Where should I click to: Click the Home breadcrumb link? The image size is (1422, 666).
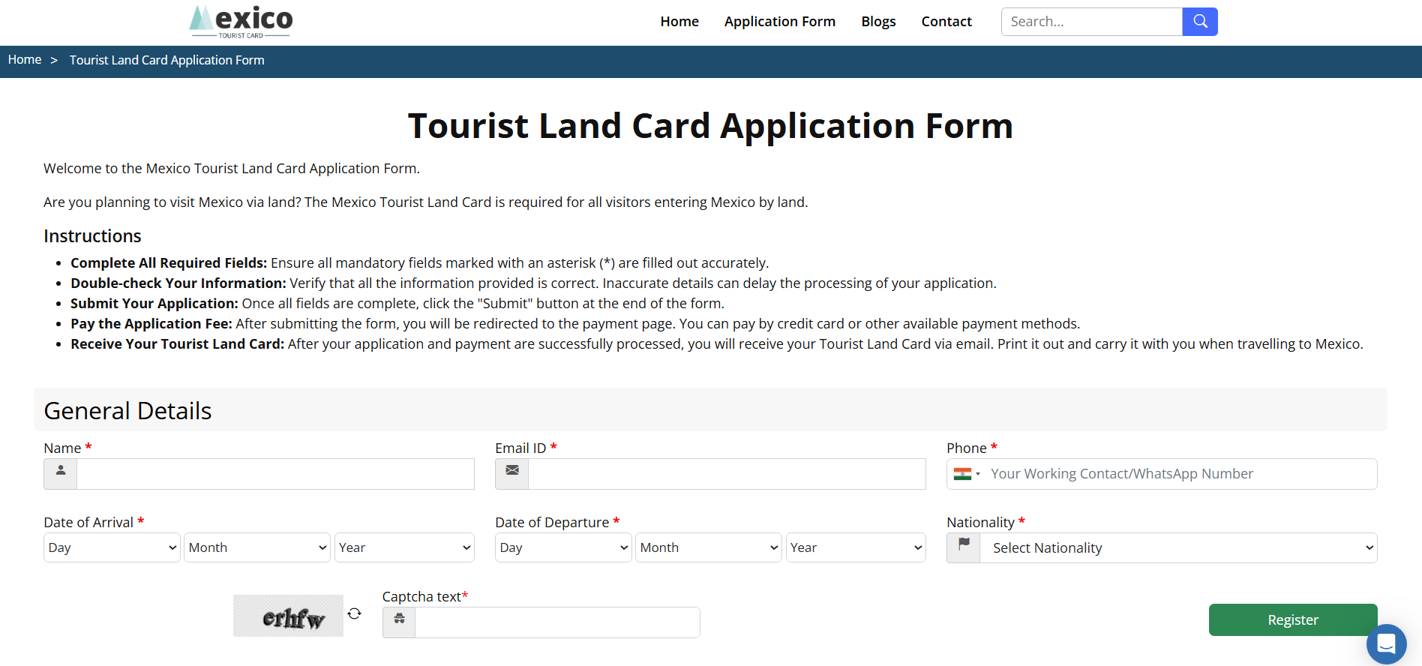pyautogui.click(x=25, y=60)
